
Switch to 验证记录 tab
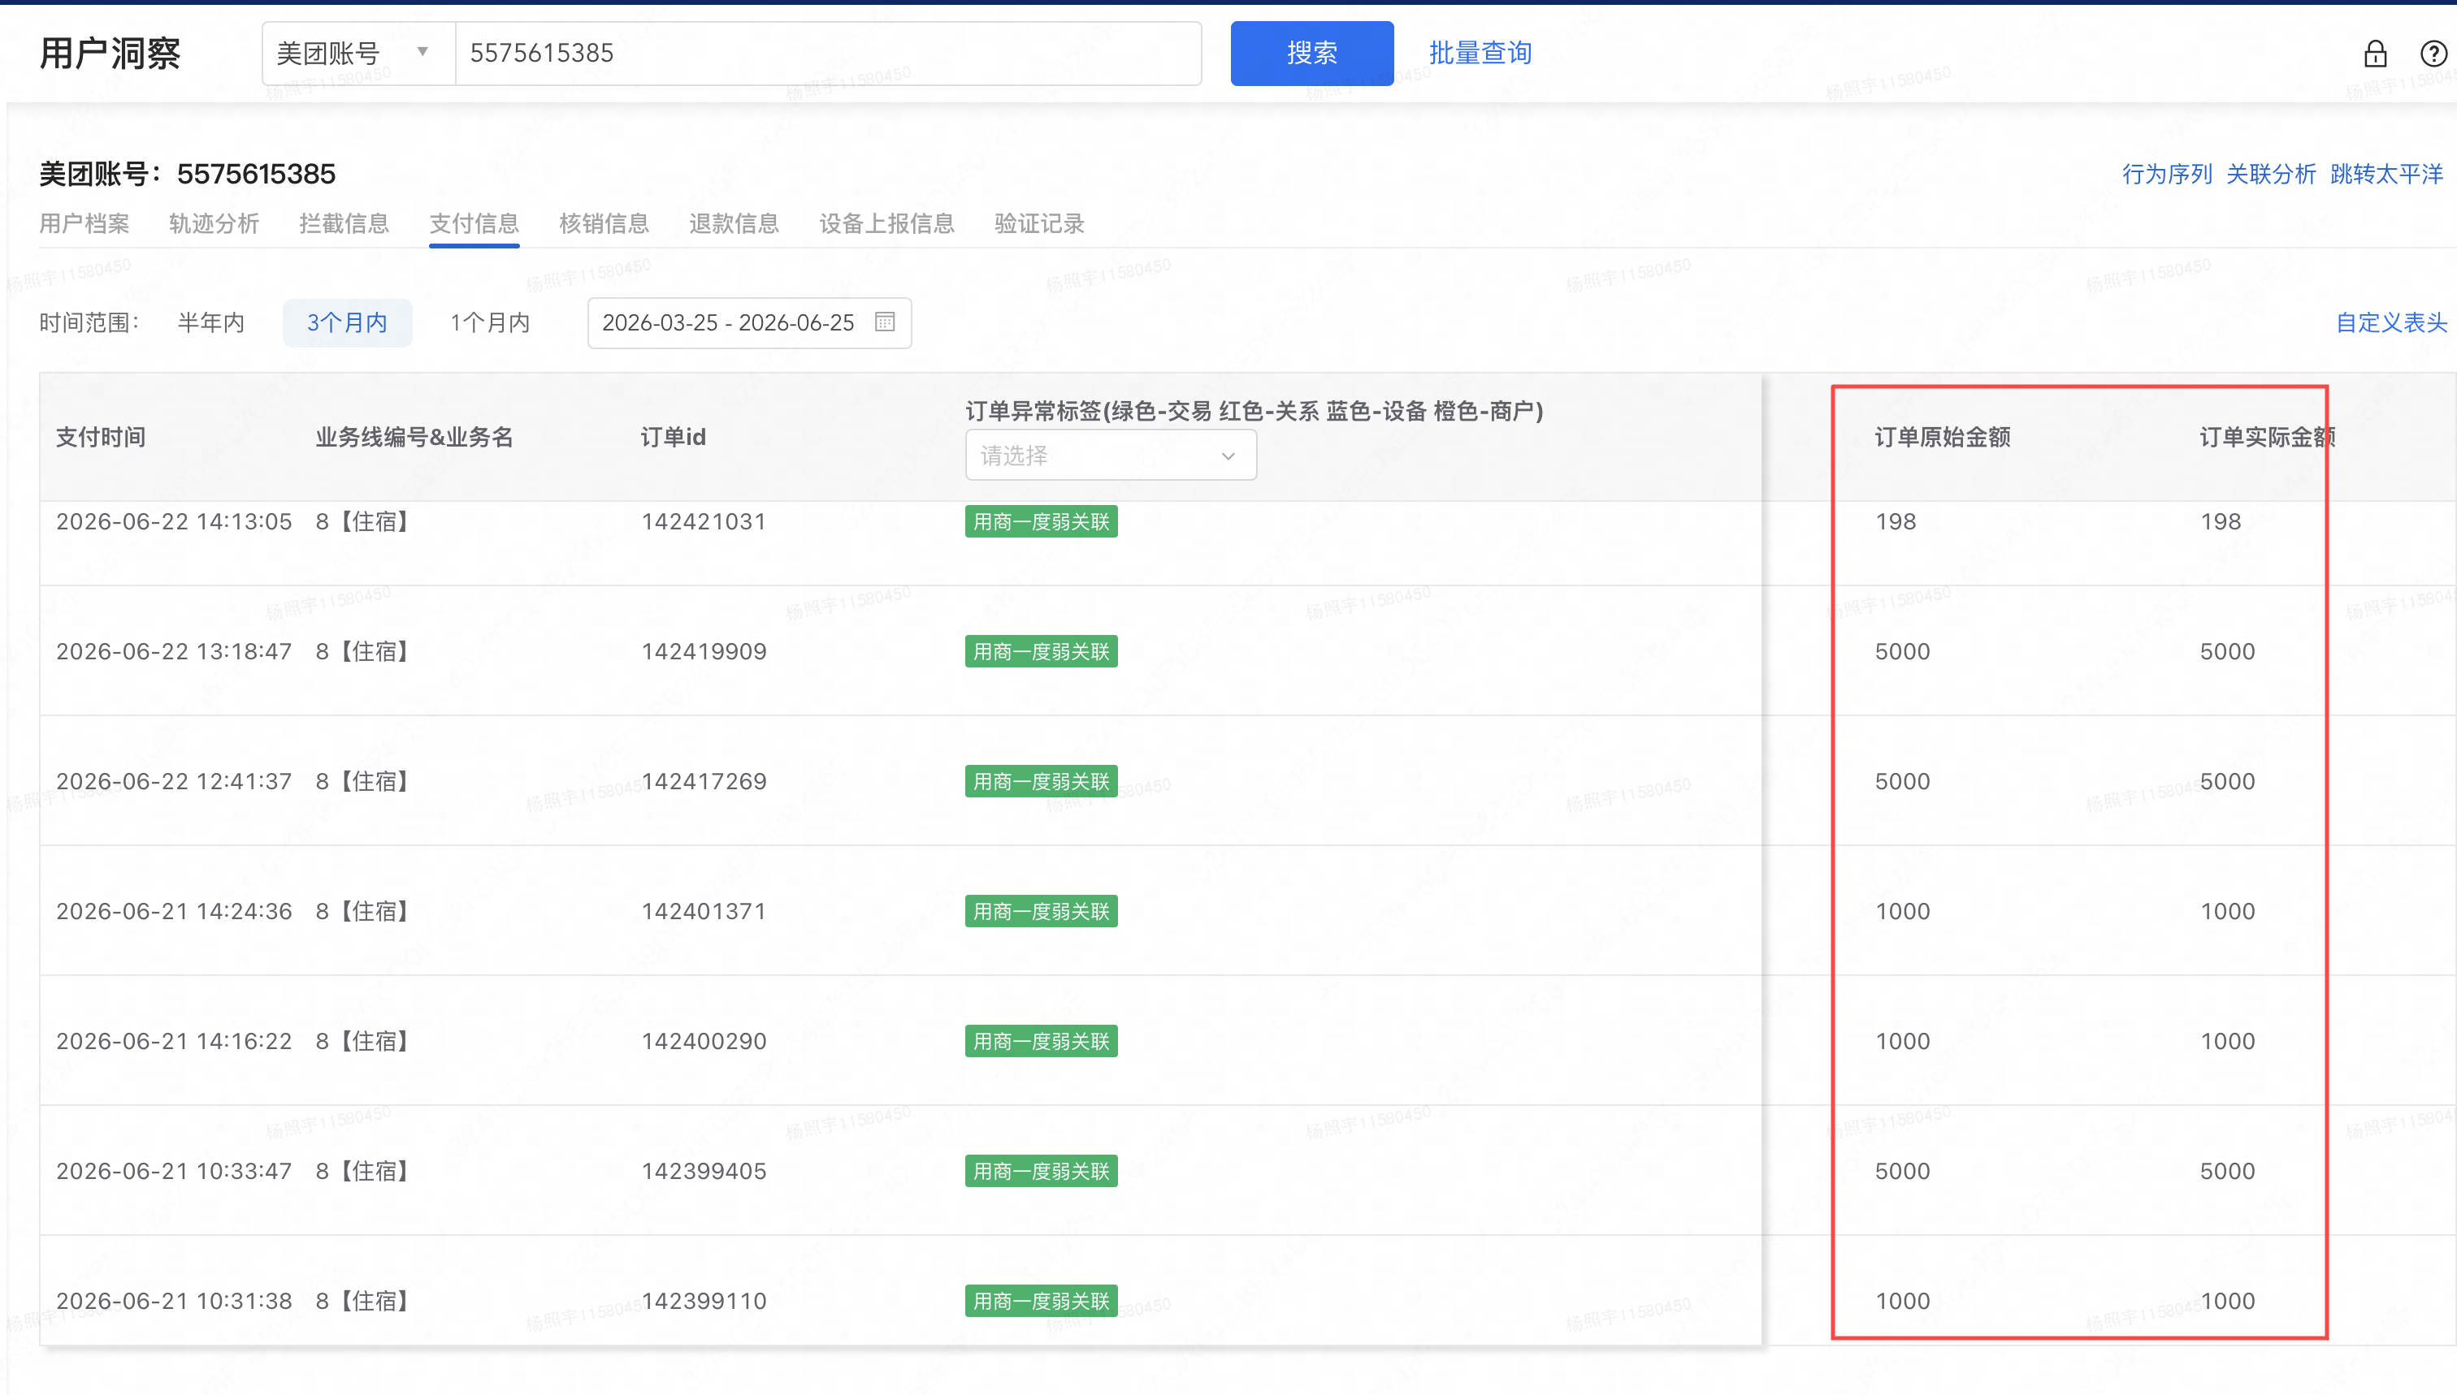[x=1039, y=224]
